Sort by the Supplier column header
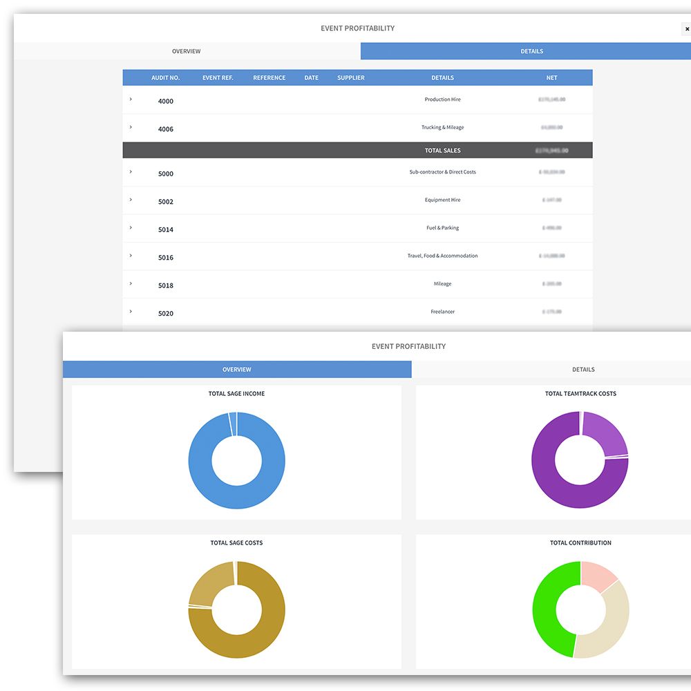691x691 pixels. point(351,77)
